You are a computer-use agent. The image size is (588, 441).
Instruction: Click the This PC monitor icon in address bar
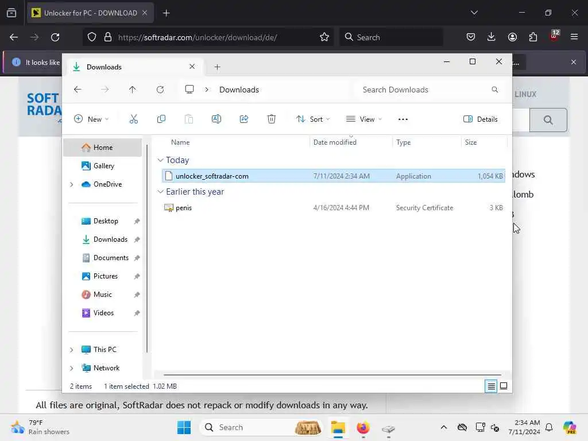[189, 90]
